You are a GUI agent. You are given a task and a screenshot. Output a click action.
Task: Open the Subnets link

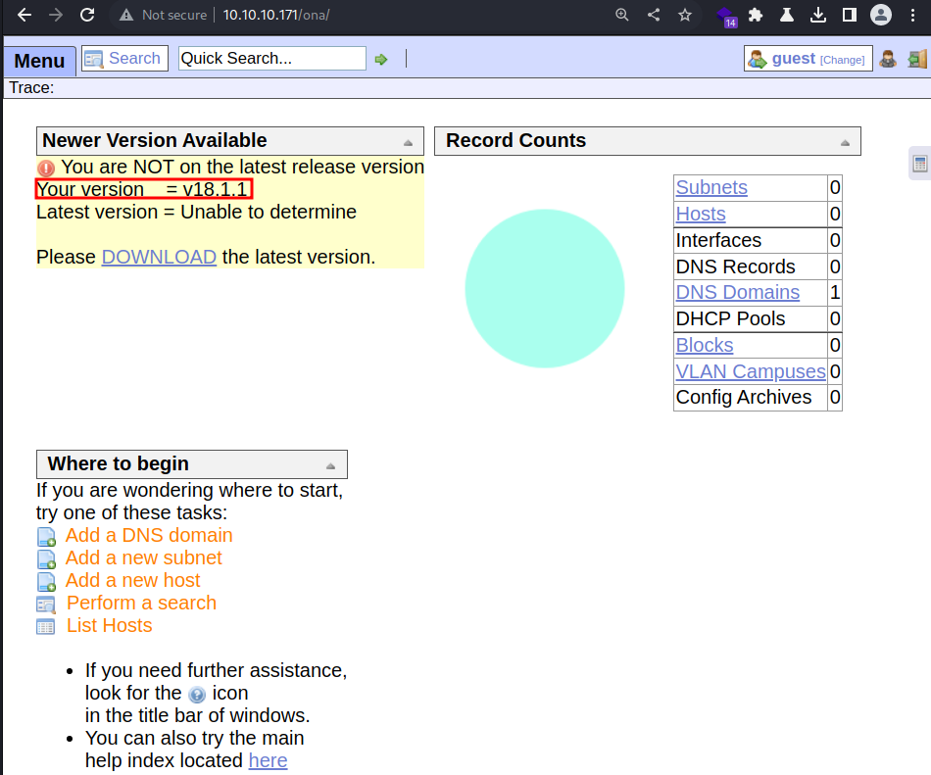coord(711,187)
